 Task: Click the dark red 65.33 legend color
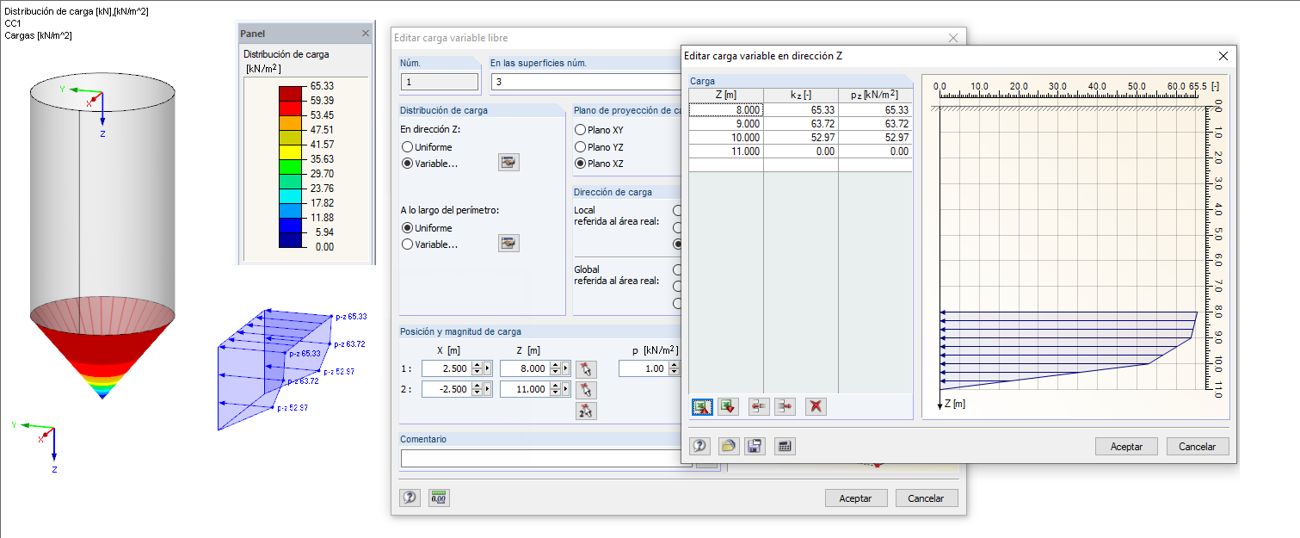click(291, 93)
